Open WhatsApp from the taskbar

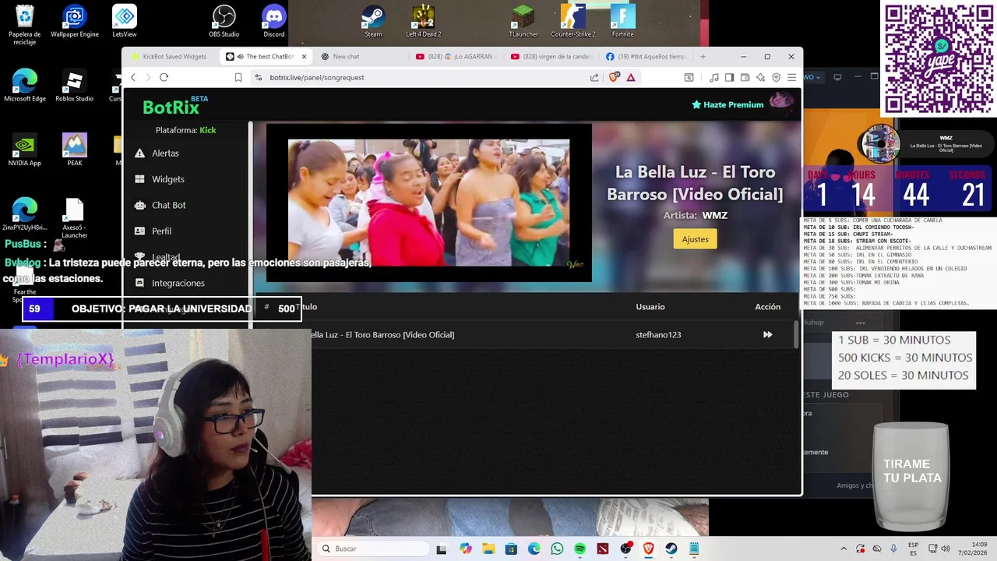coord(557,549)
